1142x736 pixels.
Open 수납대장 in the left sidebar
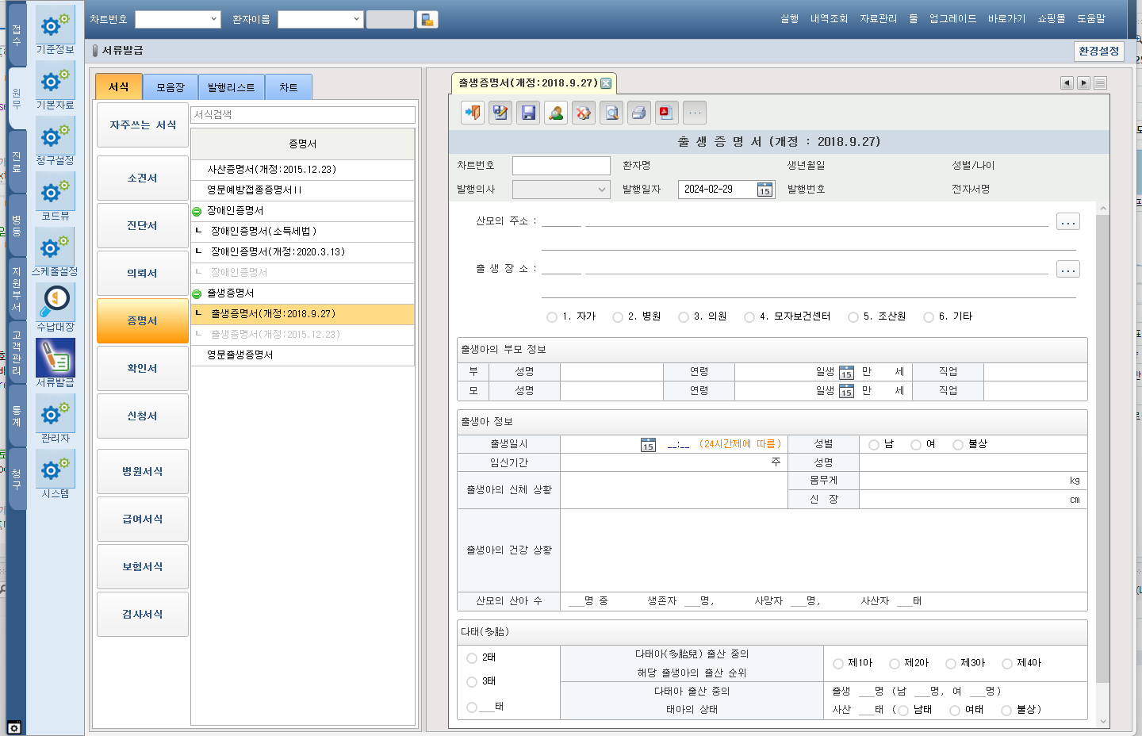[x=56, y=306]
